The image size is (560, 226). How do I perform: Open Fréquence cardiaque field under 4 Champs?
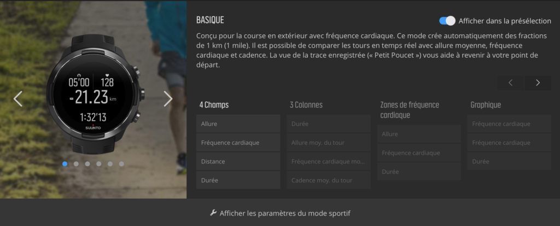coord(238,143)
